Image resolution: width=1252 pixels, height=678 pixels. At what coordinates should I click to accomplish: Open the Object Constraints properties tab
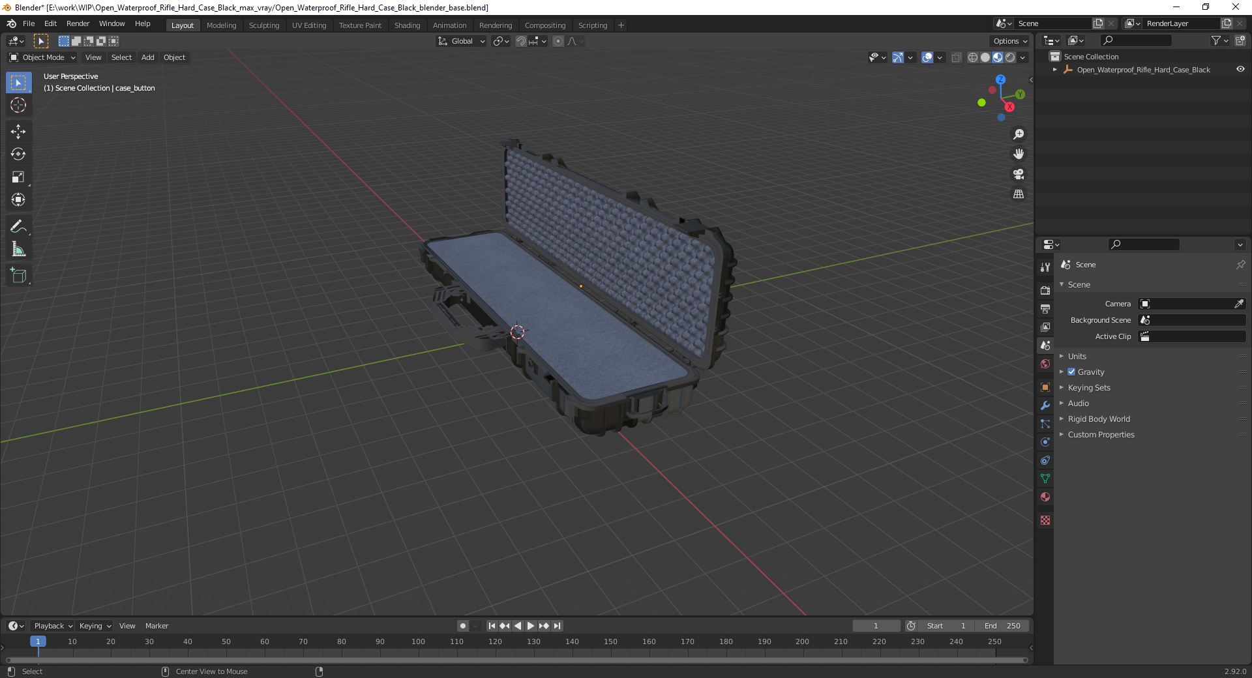[x=1045, y=460]
